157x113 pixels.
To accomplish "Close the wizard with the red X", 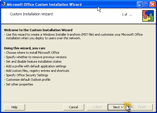I will pyautogui.click(x=153, y=4).
